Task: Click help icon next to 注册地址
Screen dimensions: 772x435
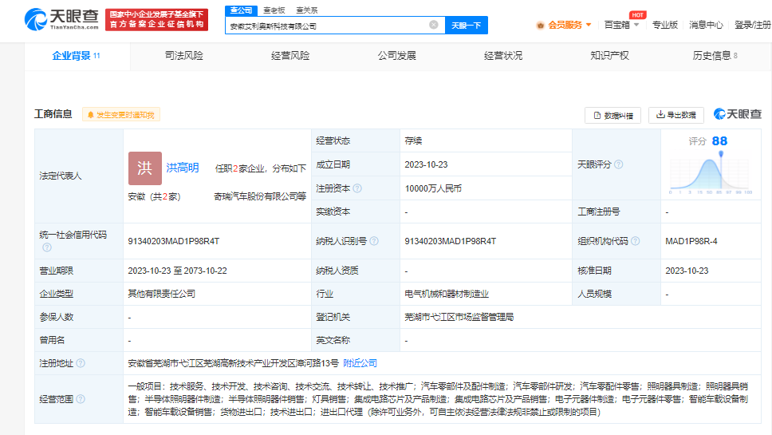Action: click(x=81, y=363)
